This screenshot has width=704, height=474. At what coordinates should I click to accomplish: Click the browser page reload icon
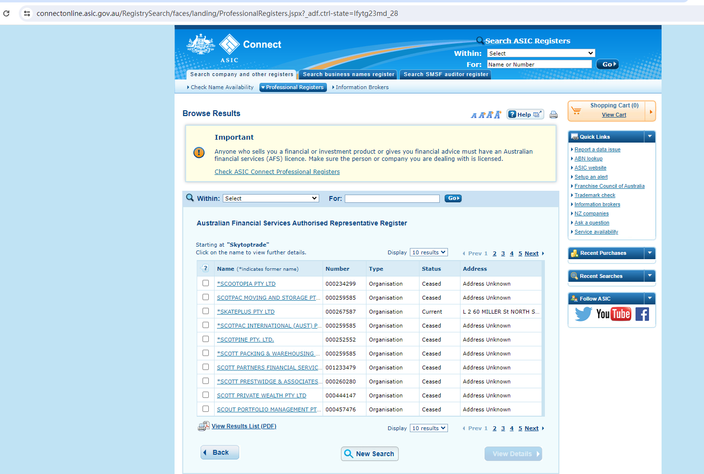[7, 13]
